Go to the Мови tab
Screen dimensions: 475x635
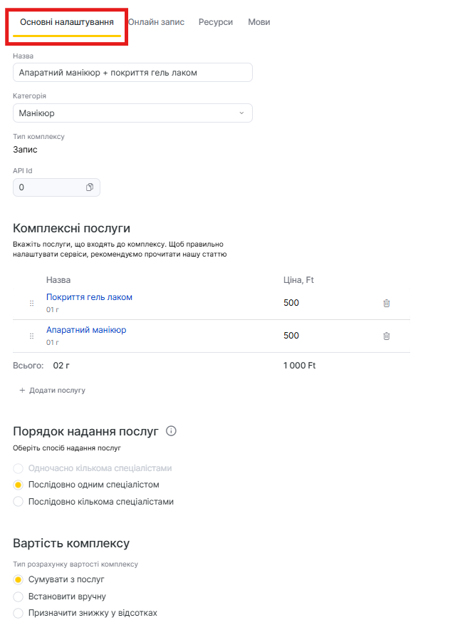(x=259, y=22)
